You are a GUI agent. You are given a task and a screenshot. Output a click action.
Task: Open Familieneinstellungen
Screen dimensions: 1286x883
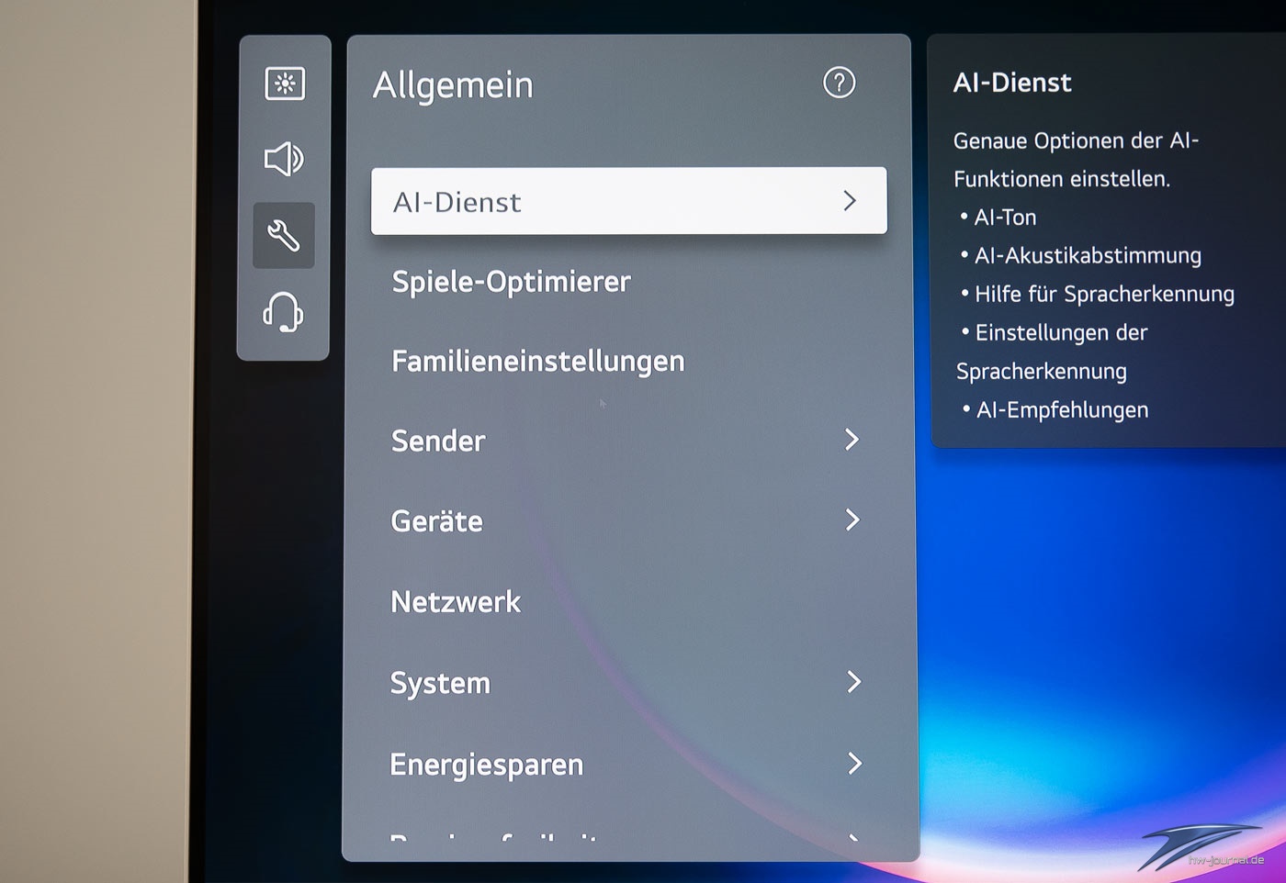(537, 361)
